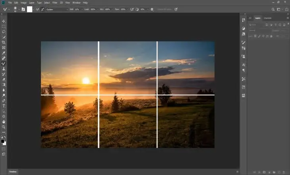Switch to the Layers tab

(x=258, y=18)
